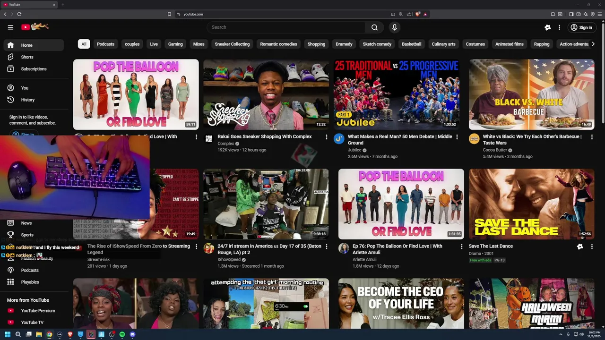The image size is (605, 340).
Task: Share this page via address bar icon
Action: coord(409,14)
